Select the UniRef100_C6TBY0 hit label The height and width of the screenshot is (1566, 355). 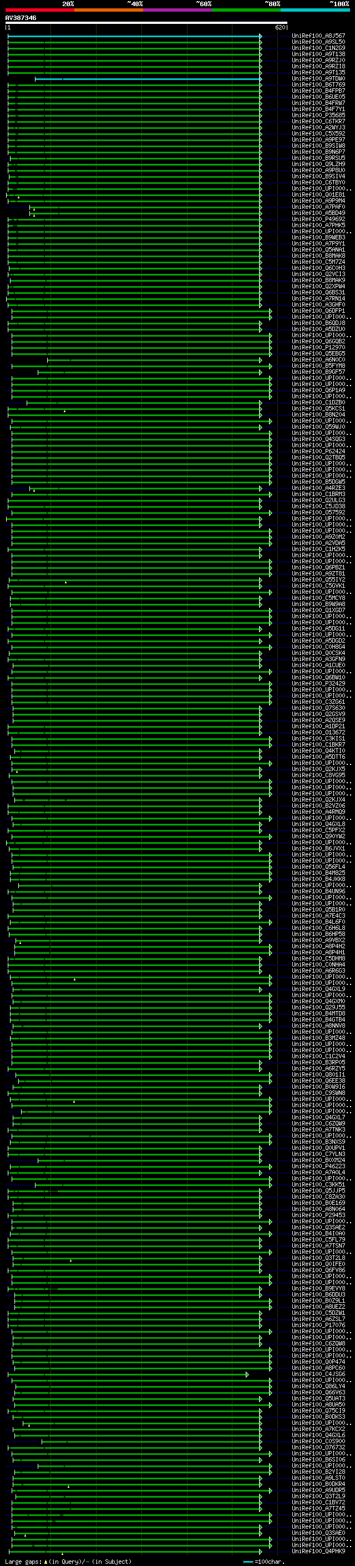click(x=318, y=182)
